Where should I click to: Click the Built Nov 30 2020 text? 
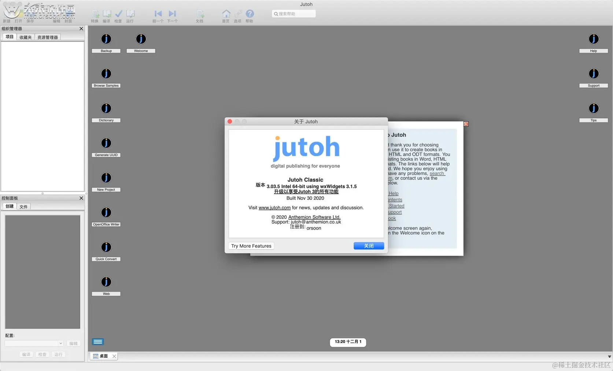305,198
